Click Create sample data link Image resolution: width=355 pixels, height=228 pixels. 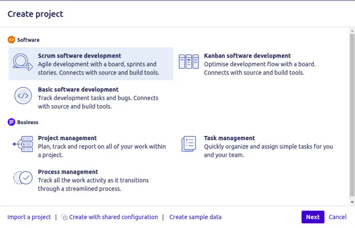click(x=195, y=217)
